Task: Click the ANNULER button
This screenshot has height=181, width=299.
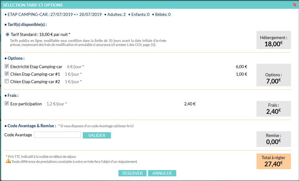Action: (162, 173)
